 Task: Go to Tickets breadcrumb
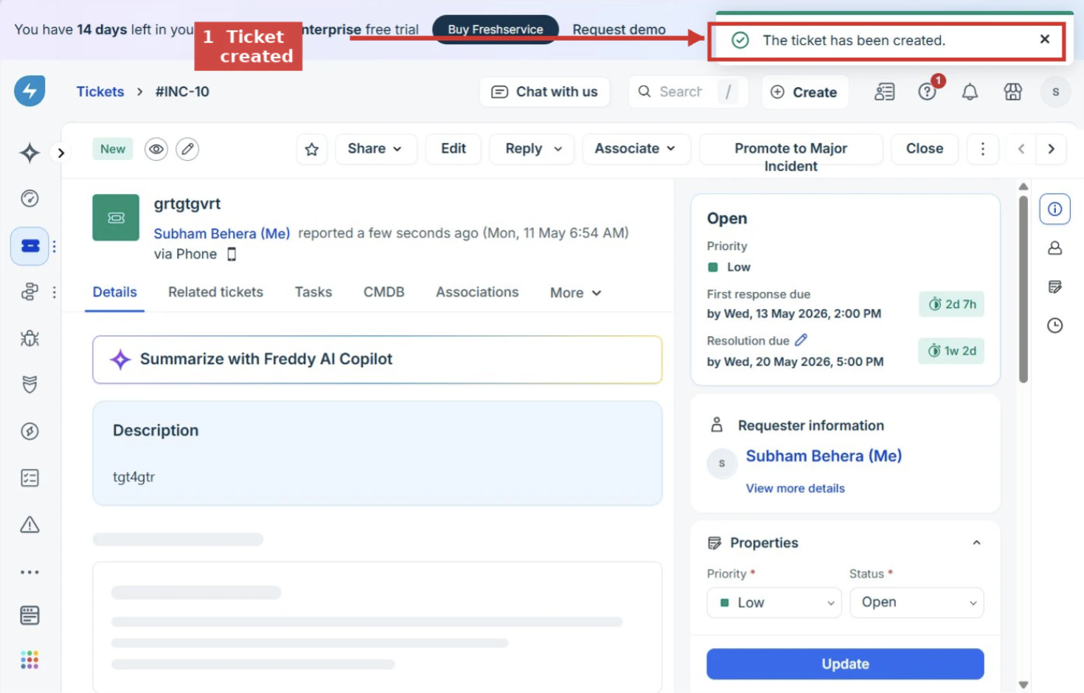(x=100, y=91)
